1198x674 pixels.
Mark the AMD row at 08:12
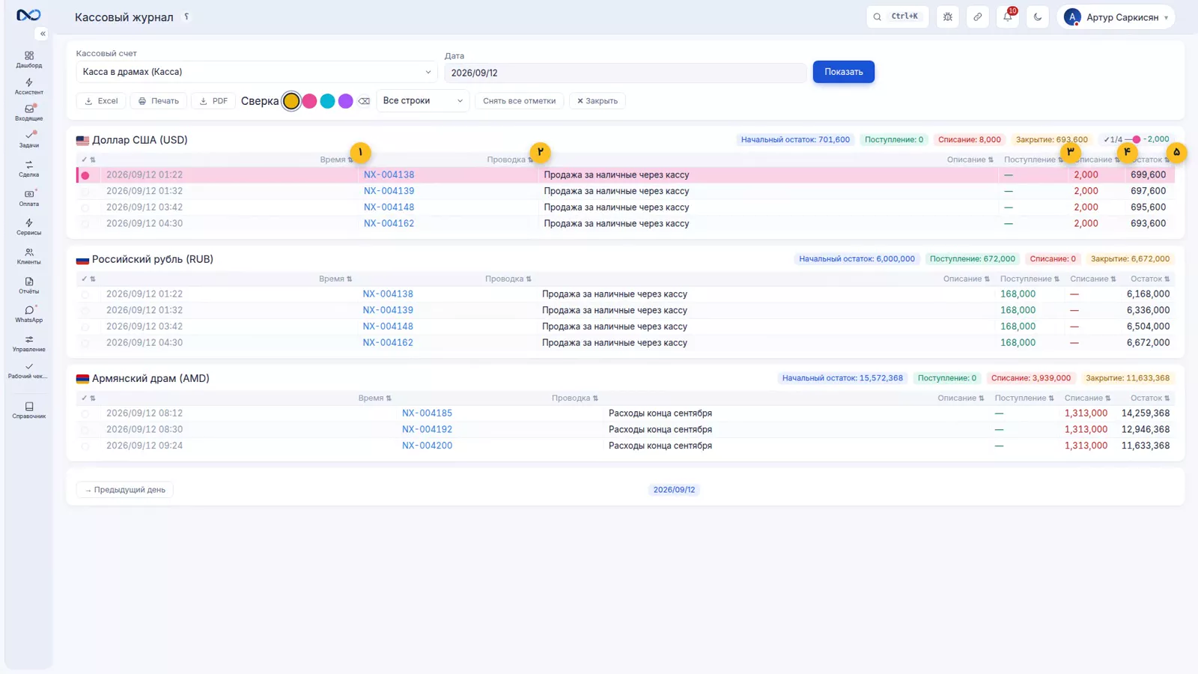click(x=85, y=413)
